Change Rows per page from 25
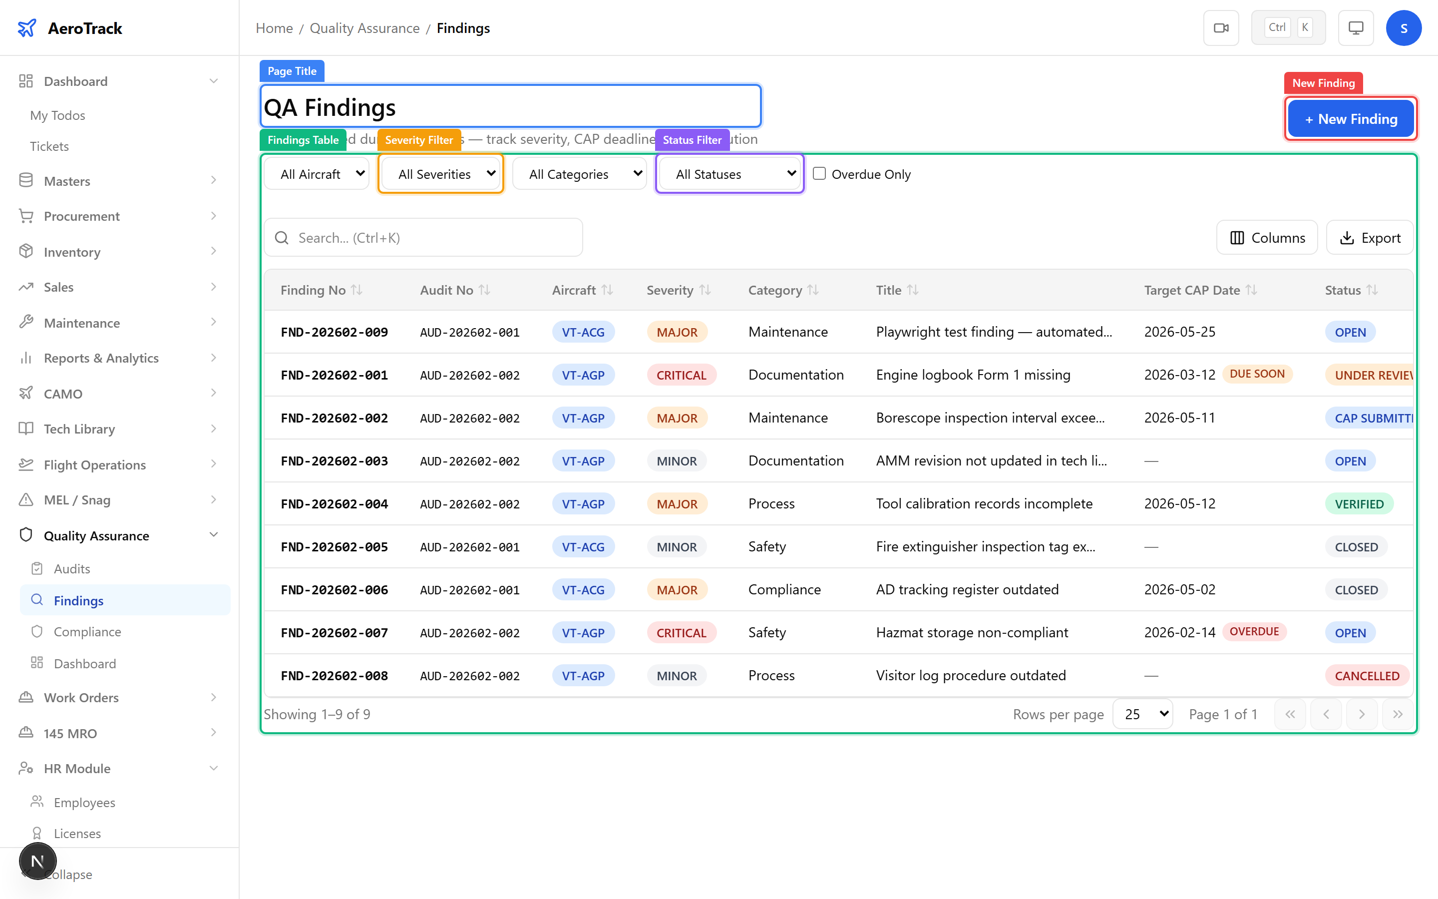This screenshot has width=1438, height=899. coord(1142,714)
